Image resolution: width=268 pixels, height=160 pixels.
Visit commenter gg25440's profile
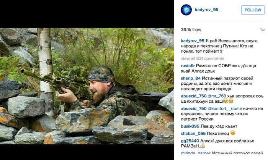tap(190, 141)
